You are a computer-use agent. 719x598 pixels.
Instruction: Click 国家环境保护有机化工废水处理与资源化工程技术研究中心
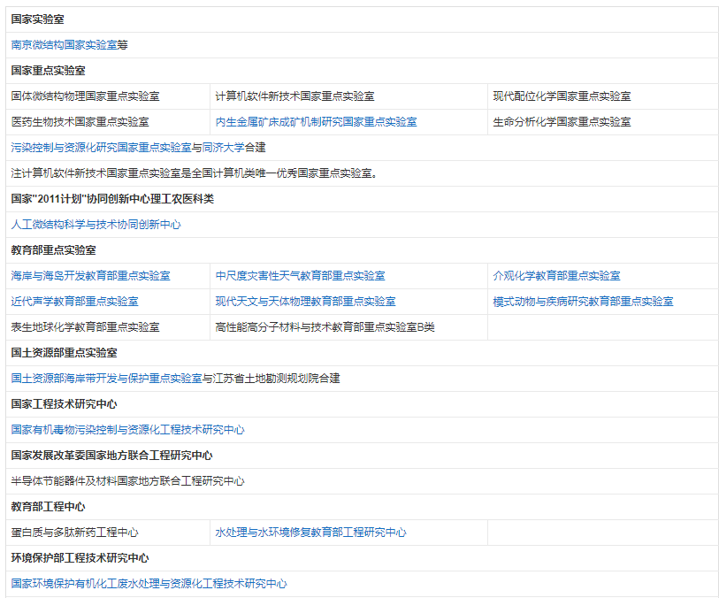(x=148, y=584)
